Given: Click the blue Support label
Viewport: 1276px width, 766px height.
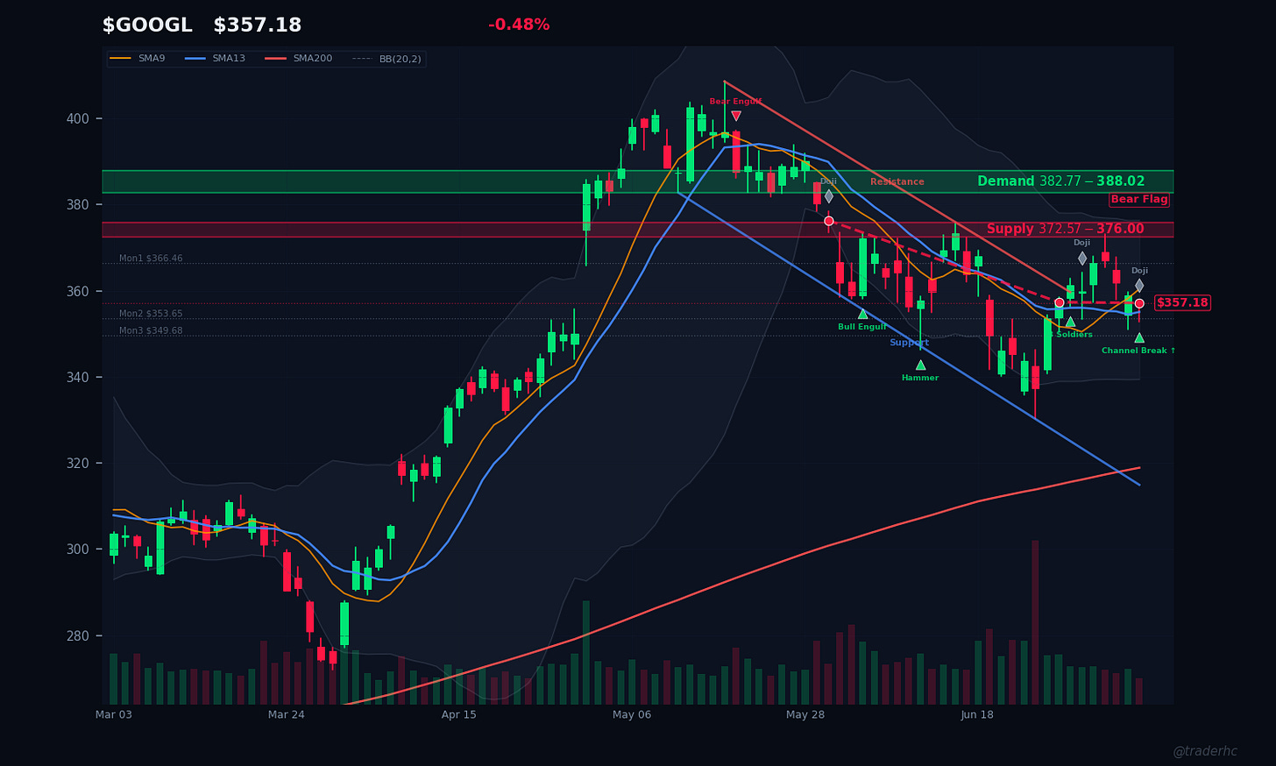Looking at the screenshot, I should click(909, 343).
